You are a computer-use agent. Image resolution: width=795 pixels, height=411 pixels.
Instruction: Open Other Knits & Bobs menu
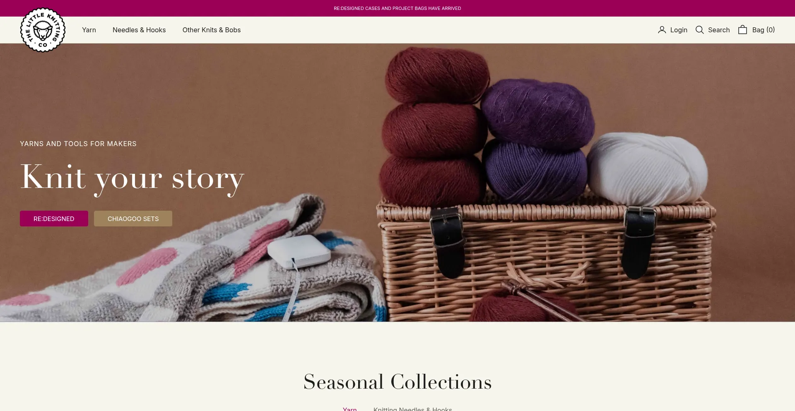coord(212,30)
